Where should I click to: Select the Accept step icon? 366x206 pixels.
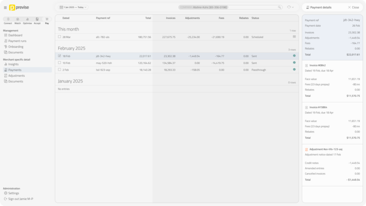coord(37,20)
